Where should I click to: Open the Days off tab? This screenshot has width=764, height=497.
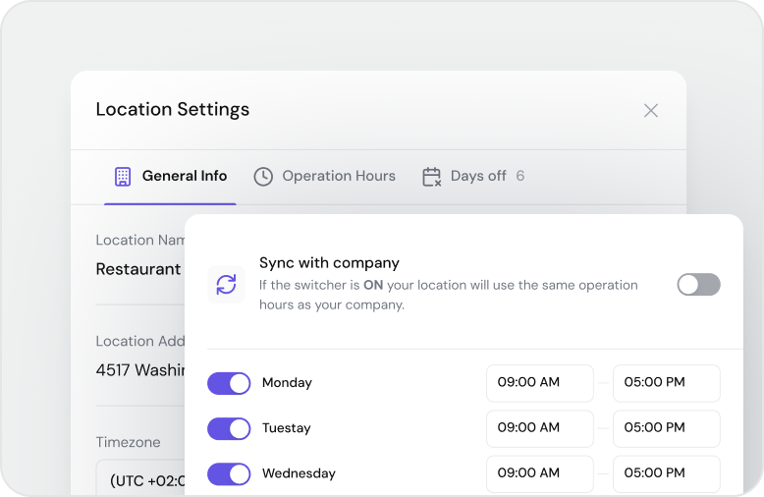click(x=478, y=177)
